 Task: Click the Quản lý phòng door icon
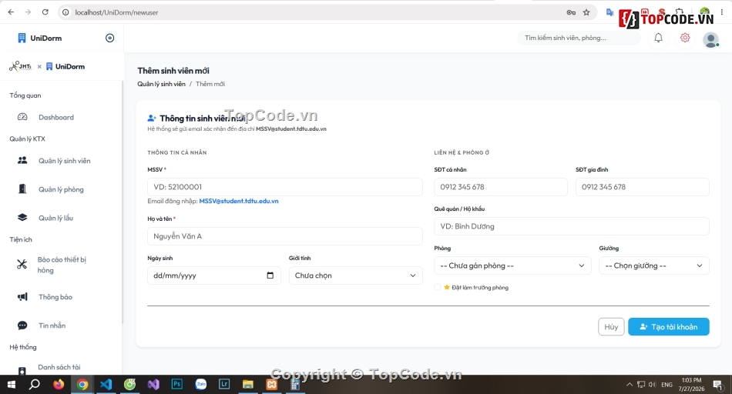(22, 189)
